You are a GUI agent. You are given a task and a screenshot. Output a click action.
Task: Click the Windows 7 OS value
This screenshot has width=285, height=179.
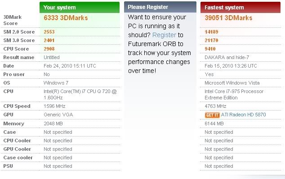coord(56,83)
